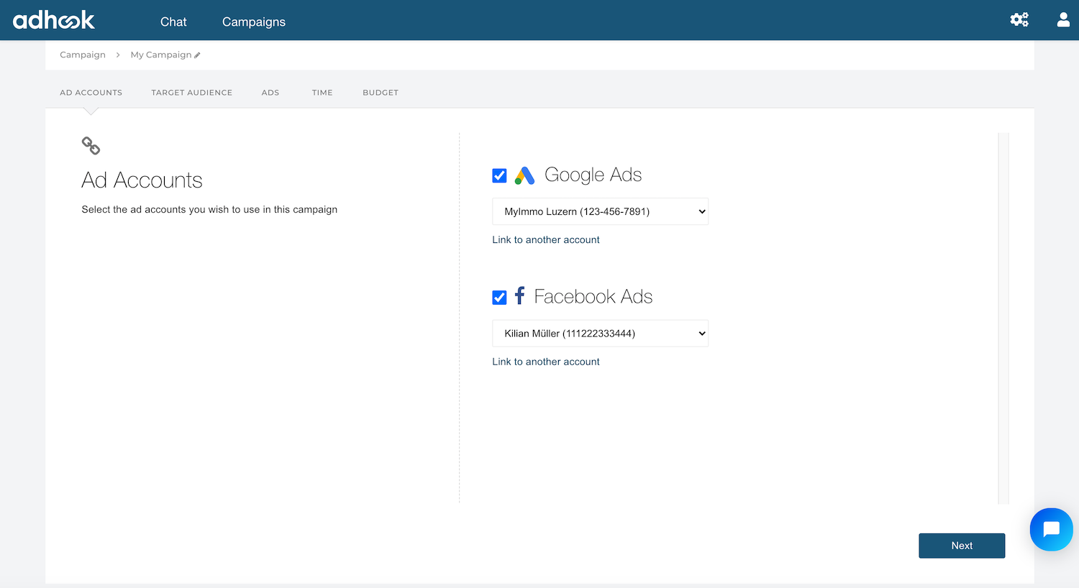Switch to the Time tab
Screen dimensions: 1079x588
point(322,93)
